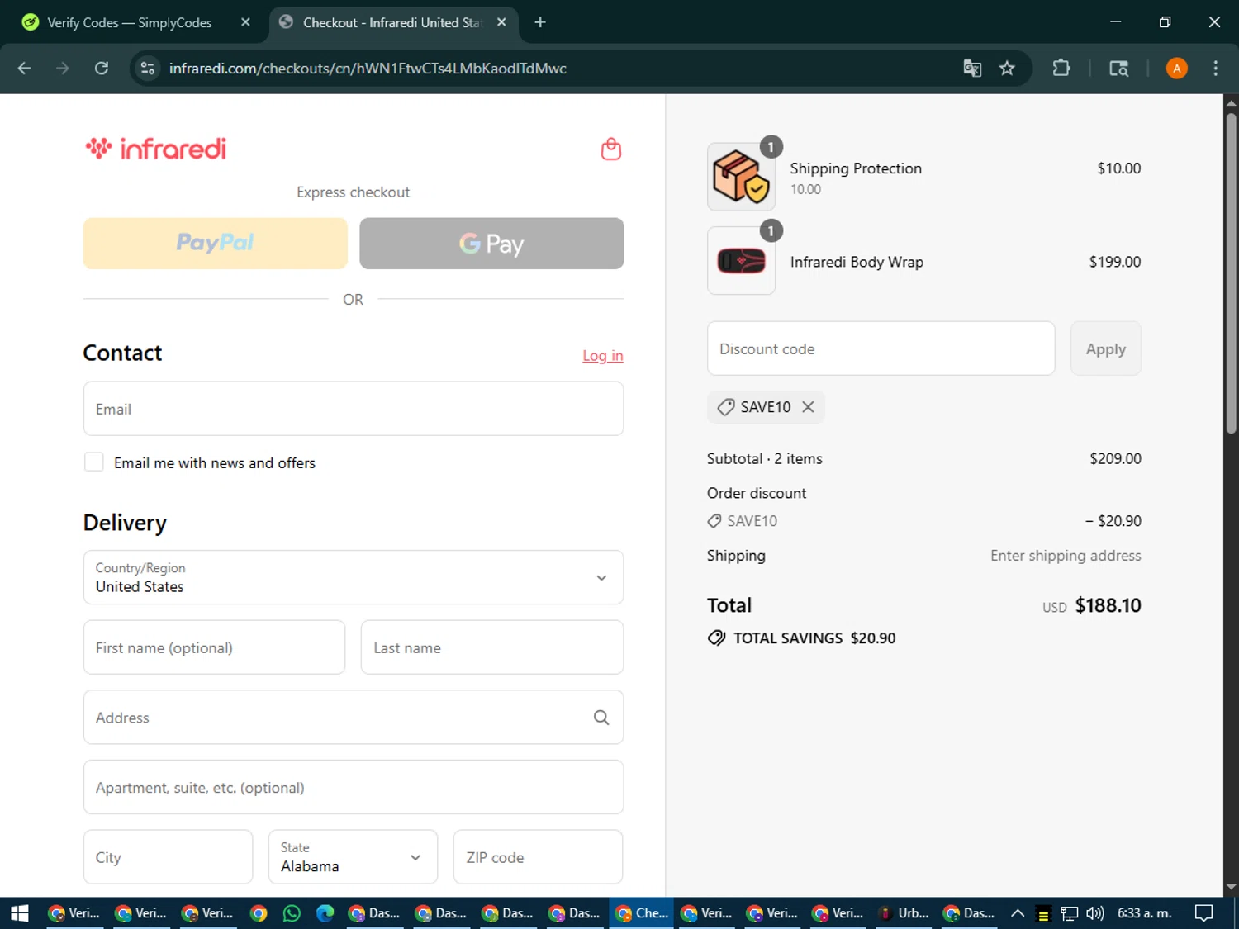Click the browser address bar URL
The width and height of the screenshot is (1239, 929).
pos(368,69)
